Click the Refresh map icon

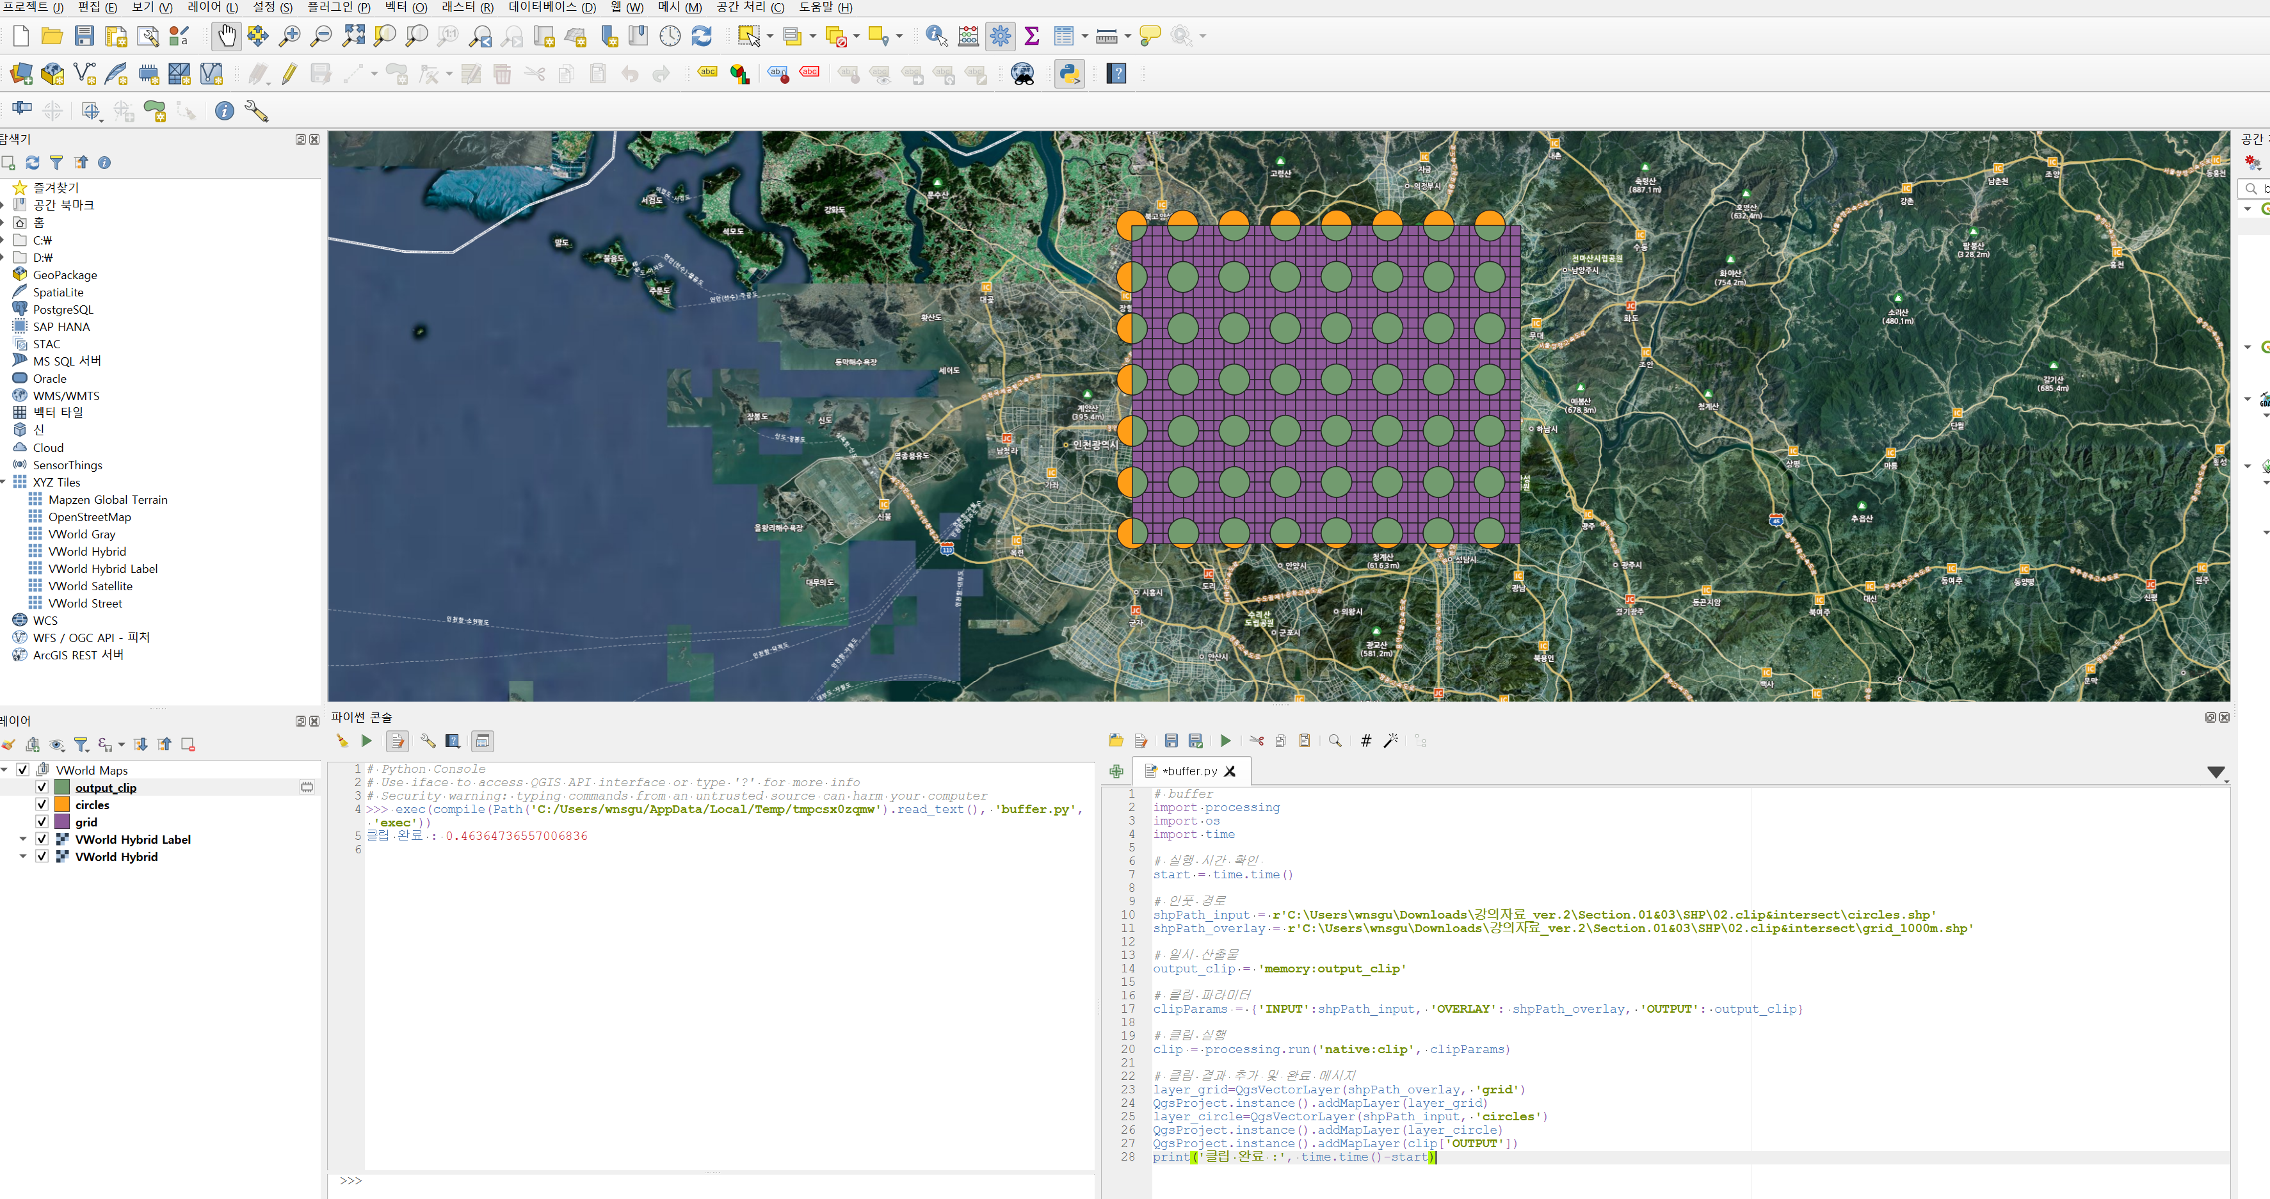tap(702, 36)
